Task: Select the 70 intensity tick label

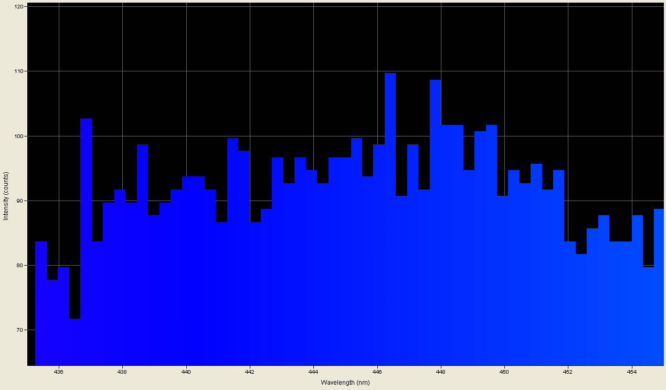Action: 21,330
